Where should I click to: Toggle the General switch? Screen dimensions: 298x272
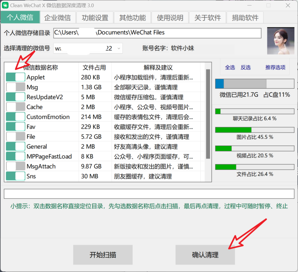(x=15, y=146)
